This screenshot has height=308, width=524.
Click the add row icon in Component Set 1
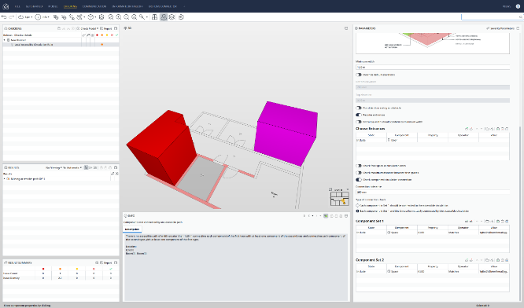coord(467,222)
